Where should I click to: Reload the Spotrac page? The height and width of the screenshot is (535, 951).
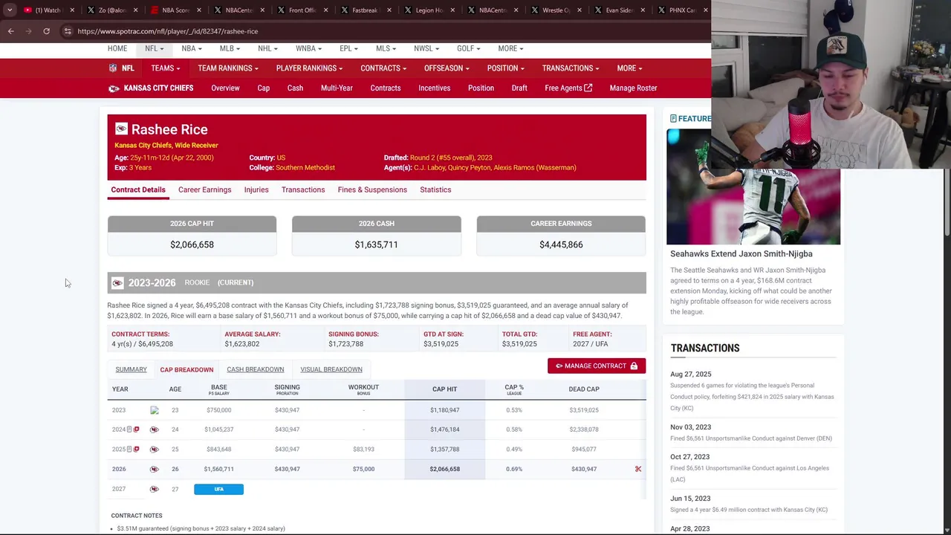pyautogui.click(x=46, y=31)
